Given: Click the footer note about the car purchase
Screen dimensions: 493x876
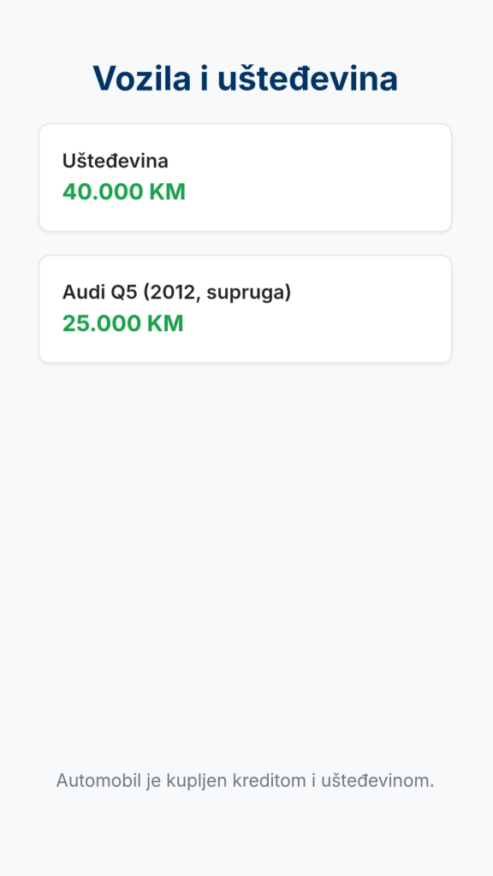Looking at the screenshot, I should [x=246, y=780].
